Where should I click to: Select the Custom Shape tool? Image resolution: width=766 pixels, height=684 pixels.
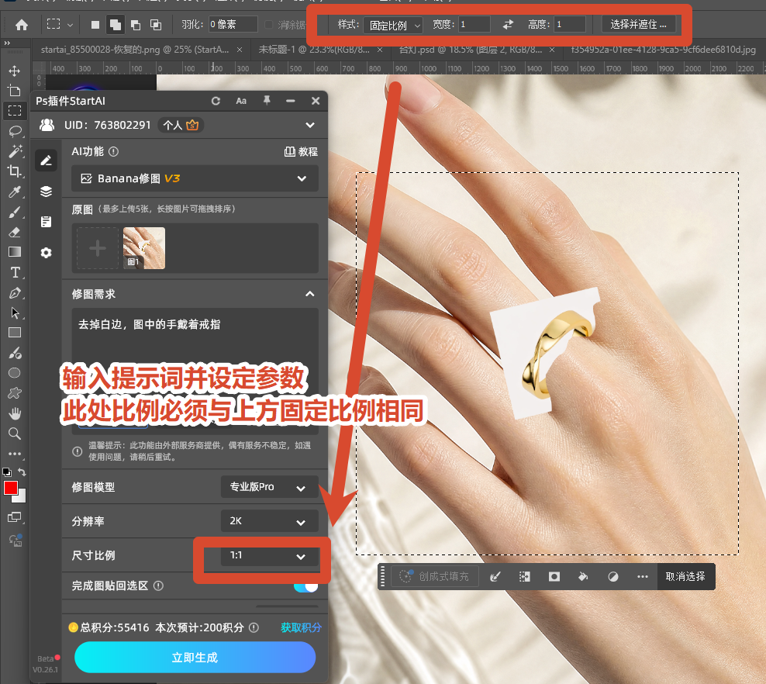[15, 393]
